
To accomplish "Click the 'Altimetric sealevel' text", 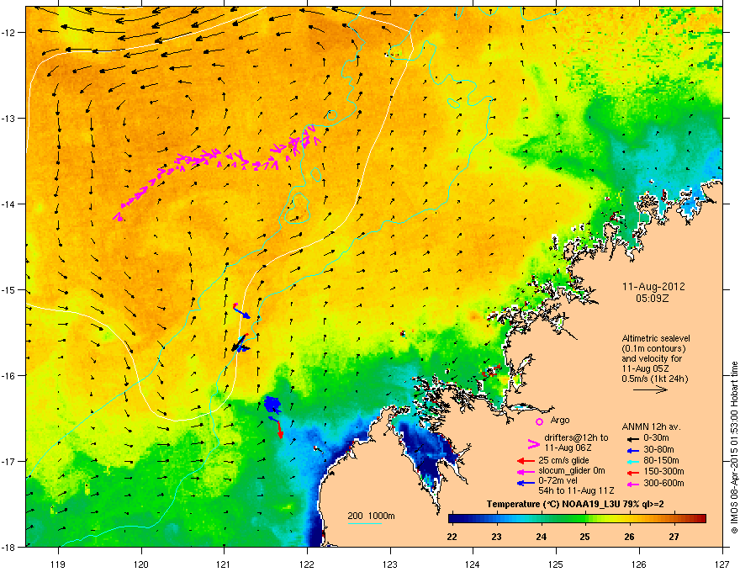I will pos(656,338).
